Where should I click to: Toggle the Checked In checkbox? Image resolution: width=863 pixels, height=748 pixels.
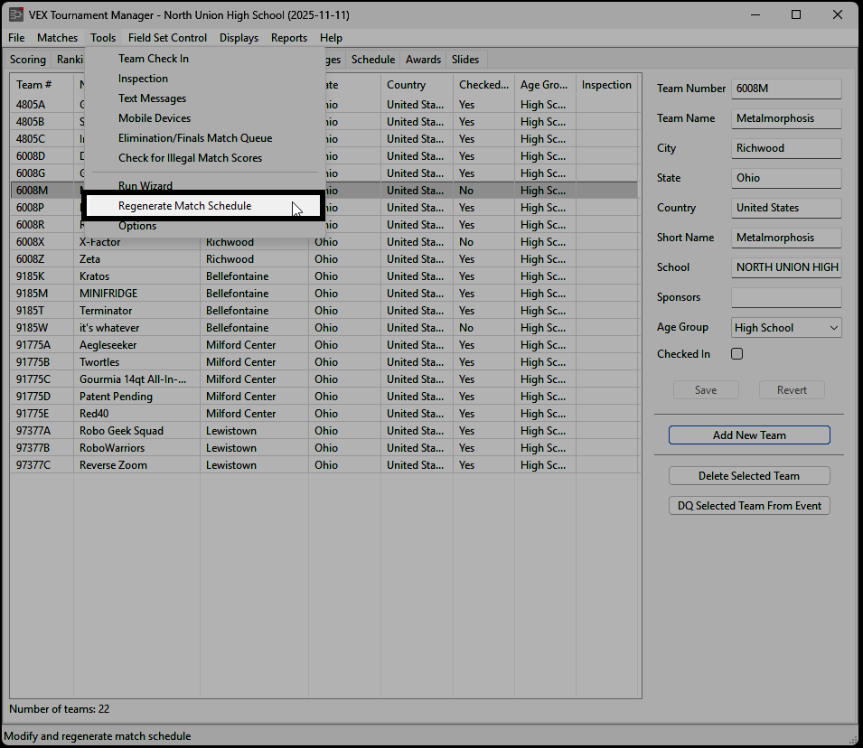737,354
